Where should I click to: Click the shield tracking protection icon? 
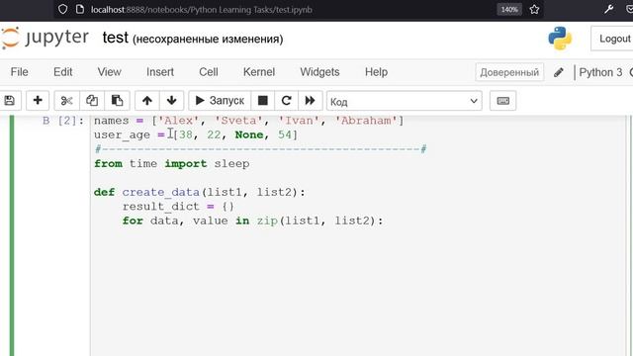[62, 9]
